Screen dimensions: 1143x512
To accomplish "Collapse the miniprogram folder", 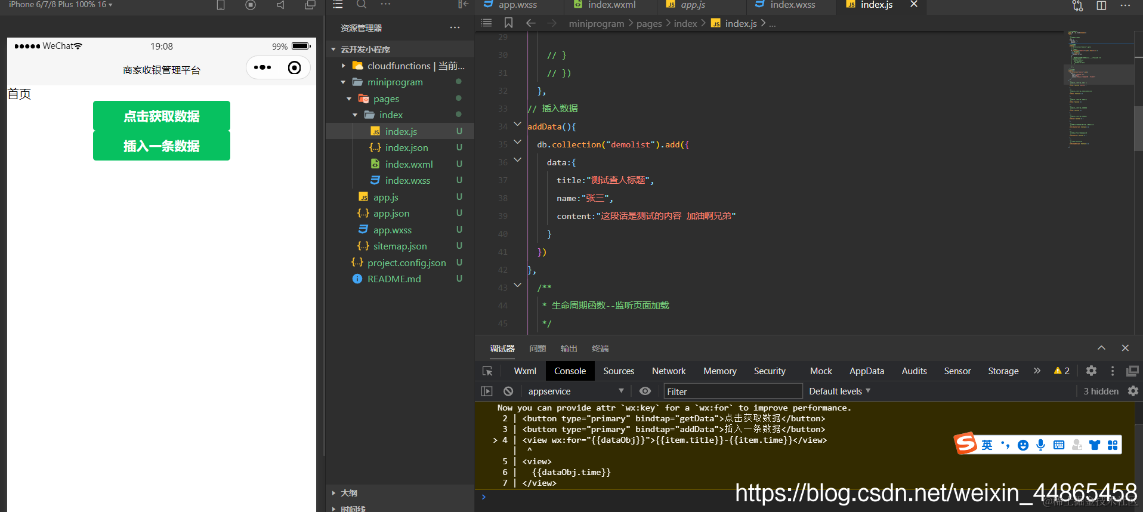I will (x=343, y=82).
